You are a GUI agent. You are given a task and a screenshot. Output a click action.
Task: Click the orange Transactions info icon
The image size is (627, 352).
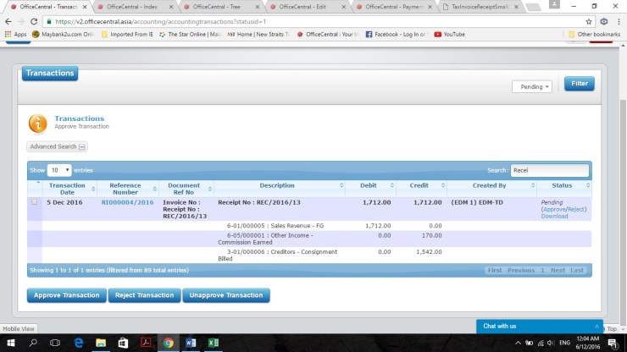pyautogui.click(x=38, y=124)
